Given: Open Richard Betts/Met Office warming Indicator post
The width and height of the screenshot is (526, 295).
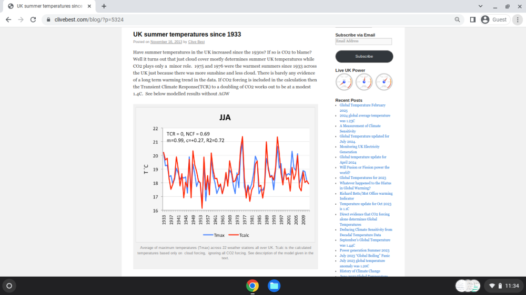Looking at the screenshot, I should tap(366, 196).
